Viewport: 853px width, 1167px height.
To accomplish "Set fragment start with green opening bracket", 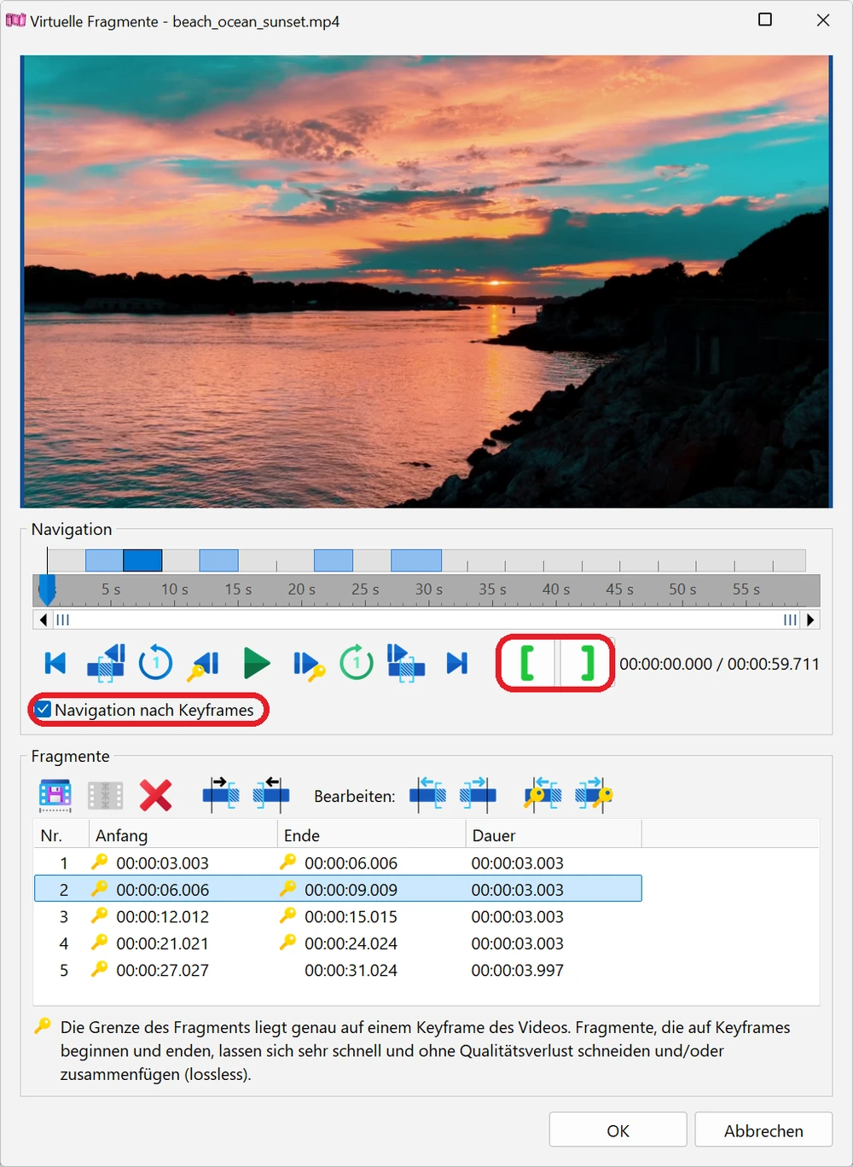I will 527,663.
